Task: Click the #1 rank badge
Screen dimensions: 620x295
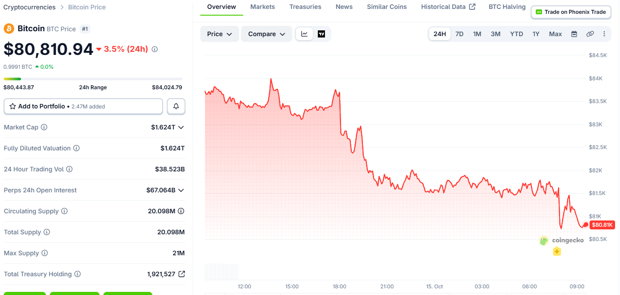Action: [85, 29]
